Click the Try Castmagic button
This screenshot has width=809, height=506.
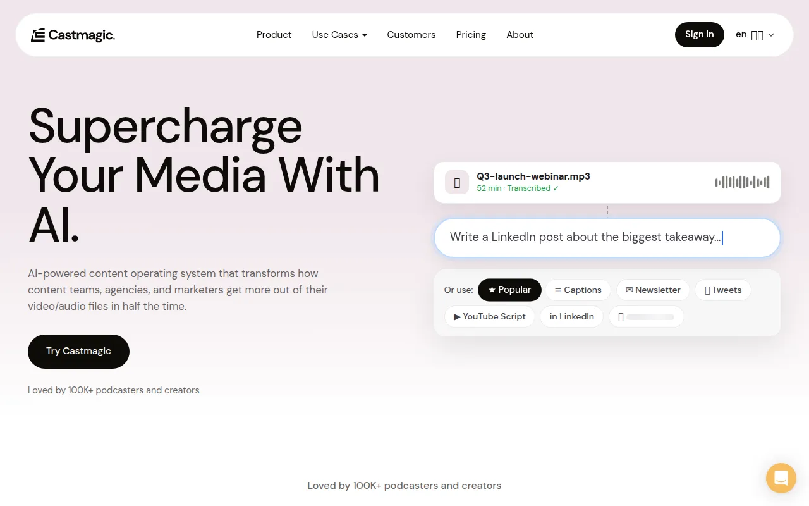tap(78, 352)
